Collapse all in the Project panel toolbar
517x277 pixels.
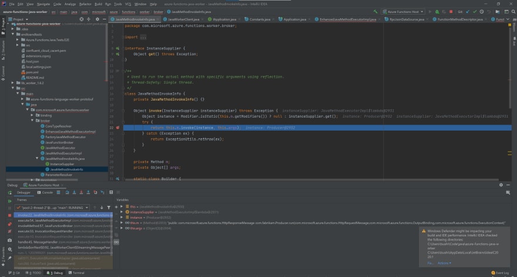pos(89,19)
